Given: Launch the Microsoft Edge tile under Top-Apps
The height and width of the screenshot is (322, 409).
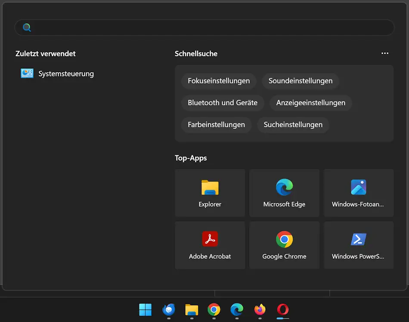Looking at the screenshot, I should pos(284,193).
